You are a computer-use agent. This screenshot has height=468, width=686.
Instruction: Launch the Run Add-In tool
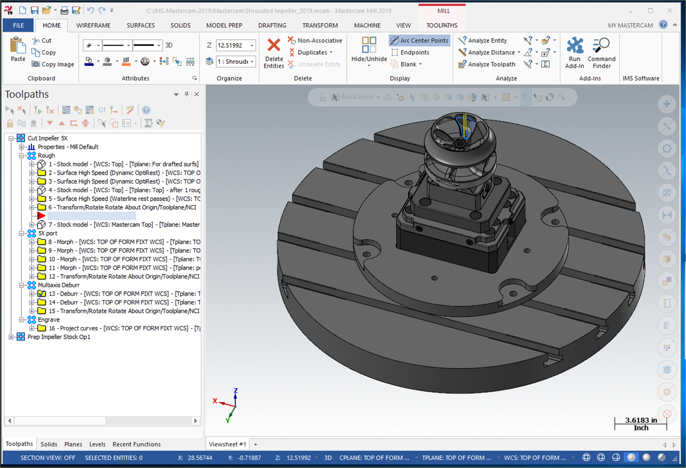coord(575,52)
